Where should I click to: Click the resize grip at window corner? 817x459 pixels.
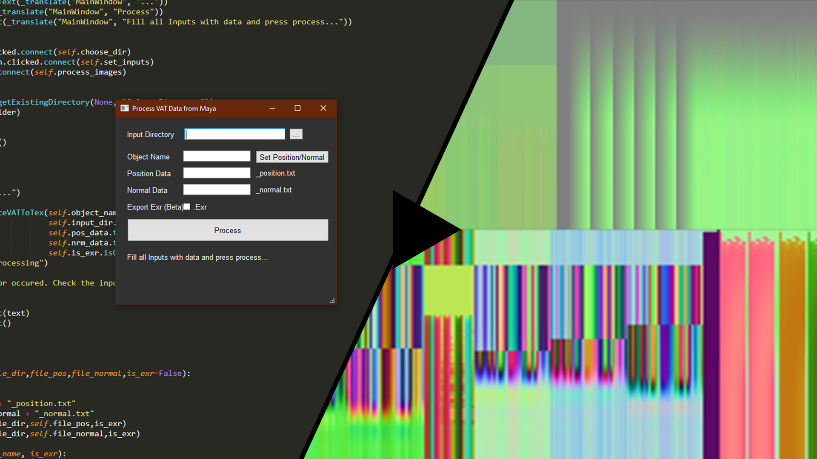pos(332,301)
